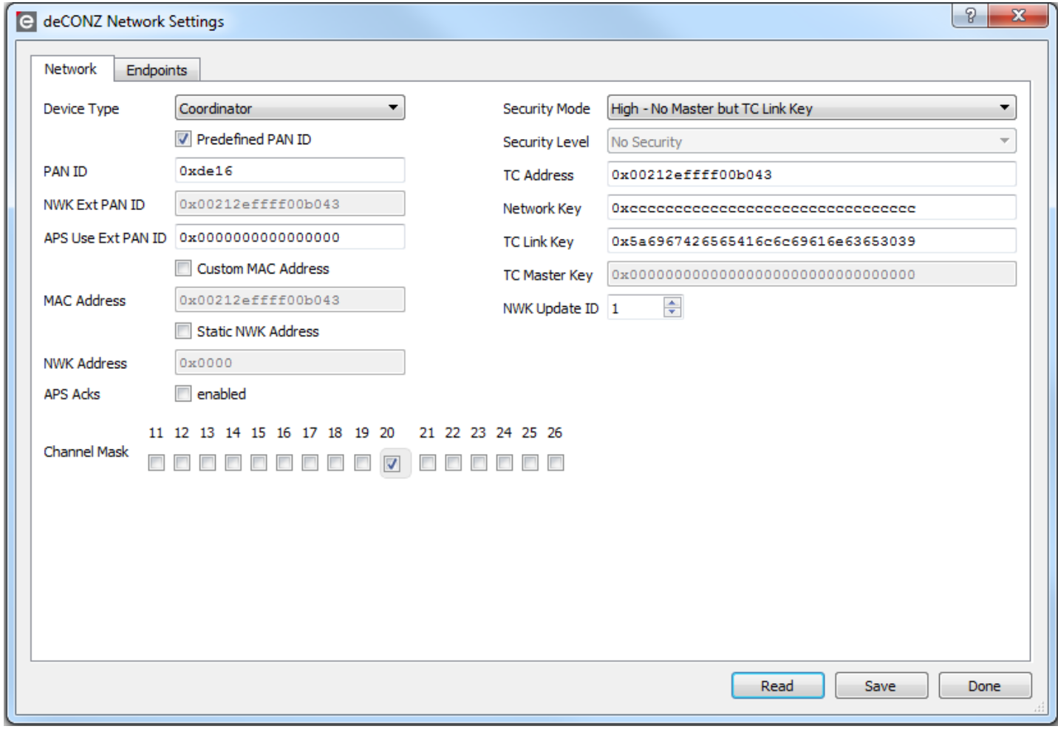This screenshot has height=729, width=1058.
Task: Switch to the Endpoints tab
Action: tap(157, 70)
